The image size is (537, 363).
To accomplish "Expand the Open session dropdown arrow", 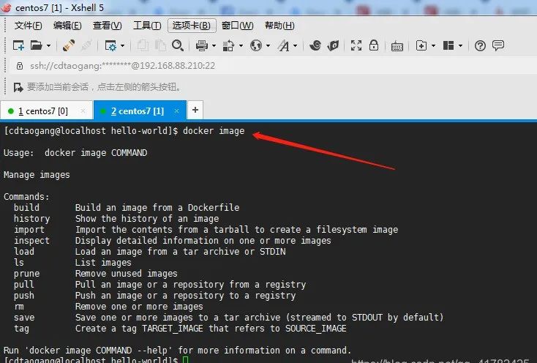I will (x=48, y=45).
